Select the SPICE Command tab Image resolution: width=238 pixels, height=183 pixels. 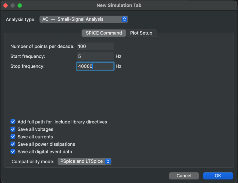[104, 33]
